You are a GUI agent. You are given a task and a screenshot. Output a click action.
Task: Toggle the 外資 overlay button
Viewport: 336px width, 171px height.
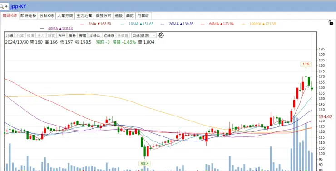pyautogui.click(x=20, y=35)
